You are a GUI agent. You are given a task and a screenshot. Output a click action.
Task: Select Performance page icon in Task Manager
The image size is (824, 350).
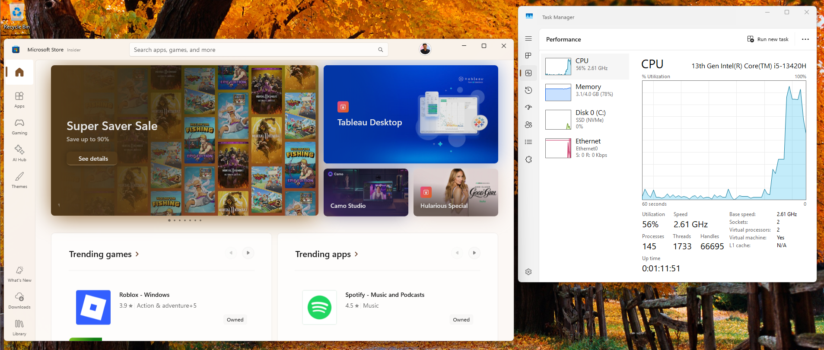528,73
